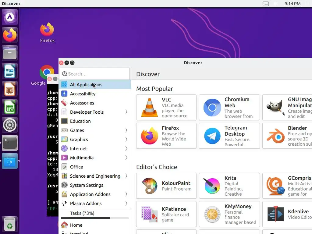Click the search magnifier icon
The width and height of the screenshot is (312, 234).
(65, 74)
